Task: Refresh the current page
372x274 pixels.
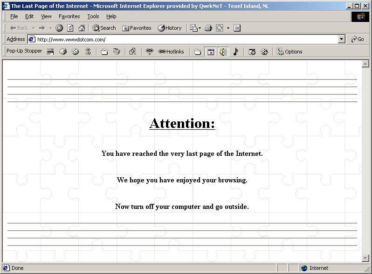Action: 70,28
